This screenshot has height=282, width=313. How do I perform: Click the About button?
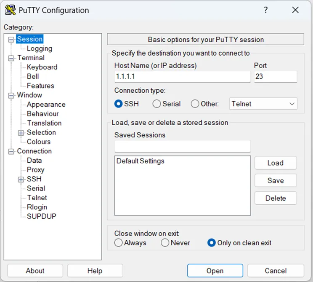point(35,271)
